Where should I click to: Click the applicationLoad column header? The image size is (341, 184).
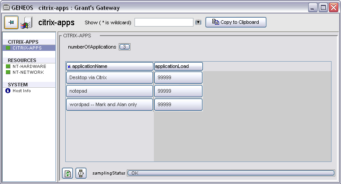(178, 66)
